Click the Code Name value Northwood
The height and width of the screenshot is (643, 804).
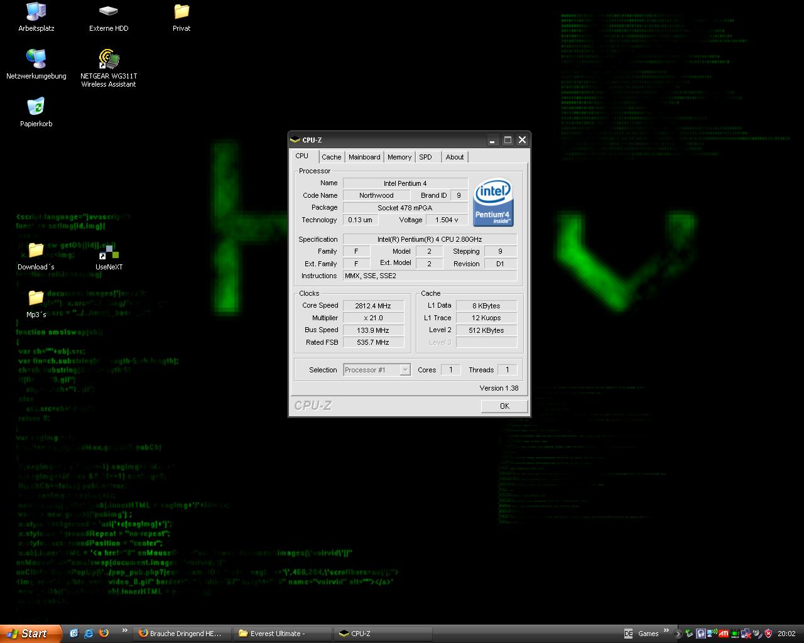click(376, 195)
